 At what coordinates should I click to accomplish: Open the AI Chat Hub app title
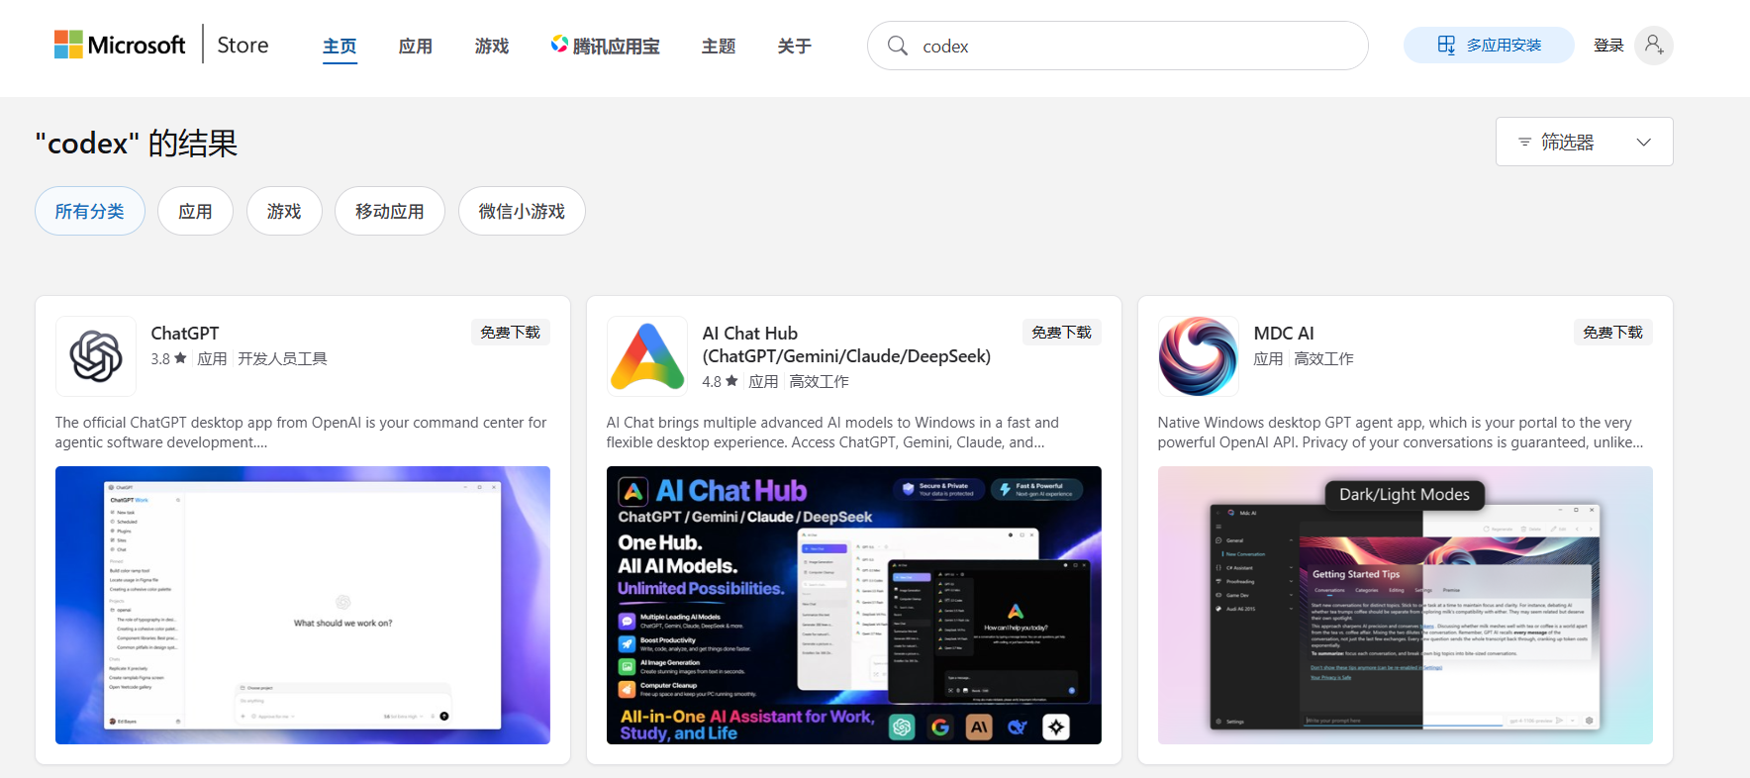tap(846, 344)
